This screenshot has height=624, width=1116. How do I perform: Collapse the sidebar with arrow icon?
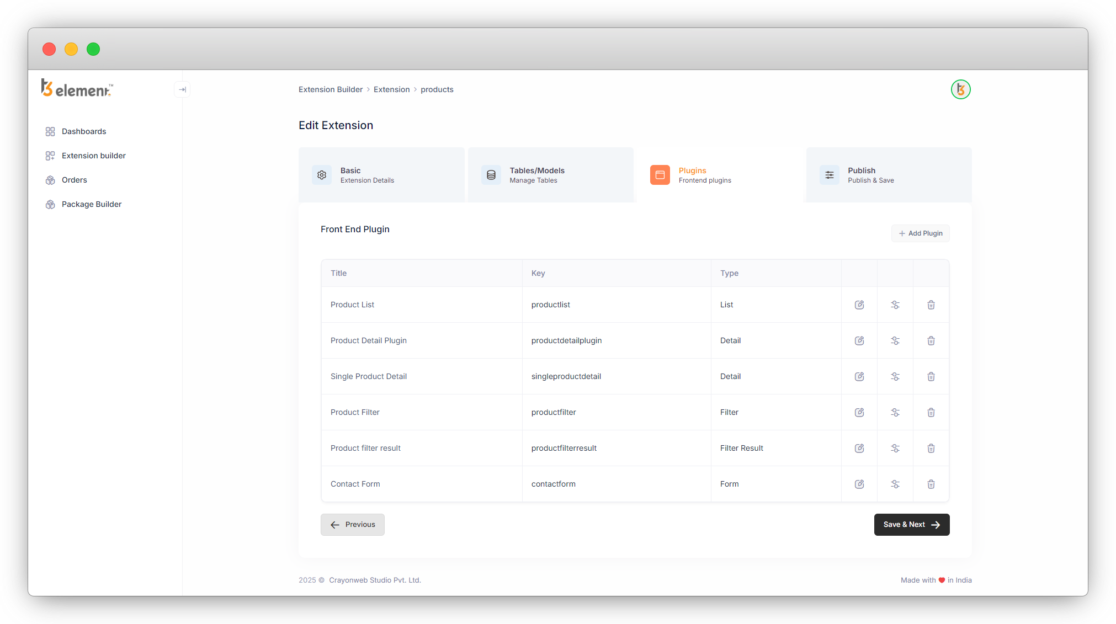click(182, 89)
